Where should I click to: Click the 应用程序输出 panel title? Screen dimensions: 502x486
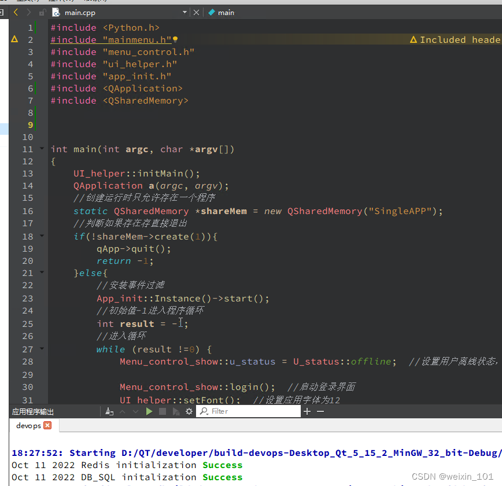tap(32, 412)
